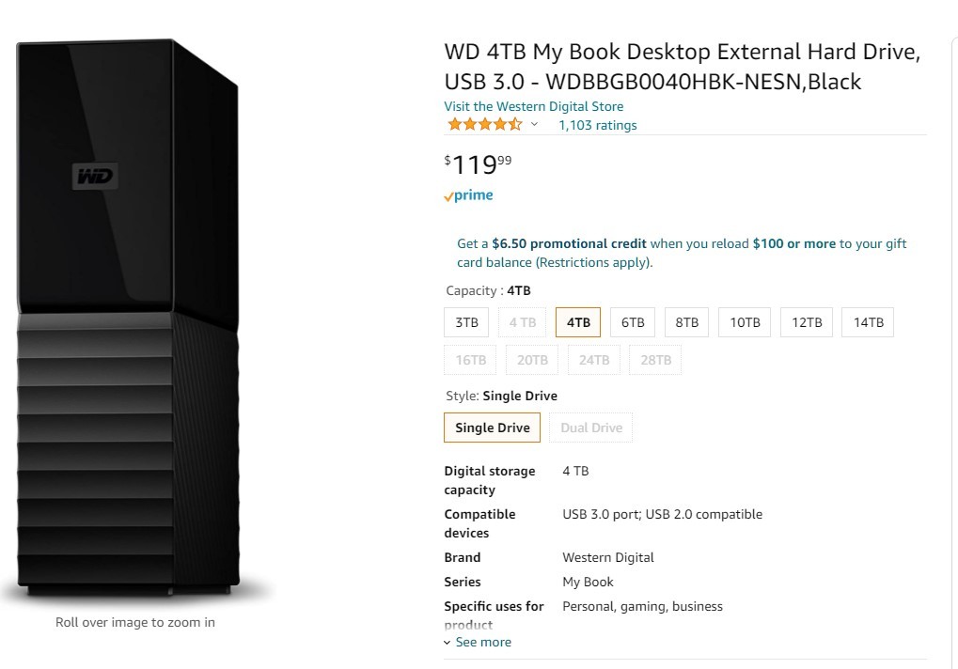
Task: Click the star rating icon
Action: point(485,125)
